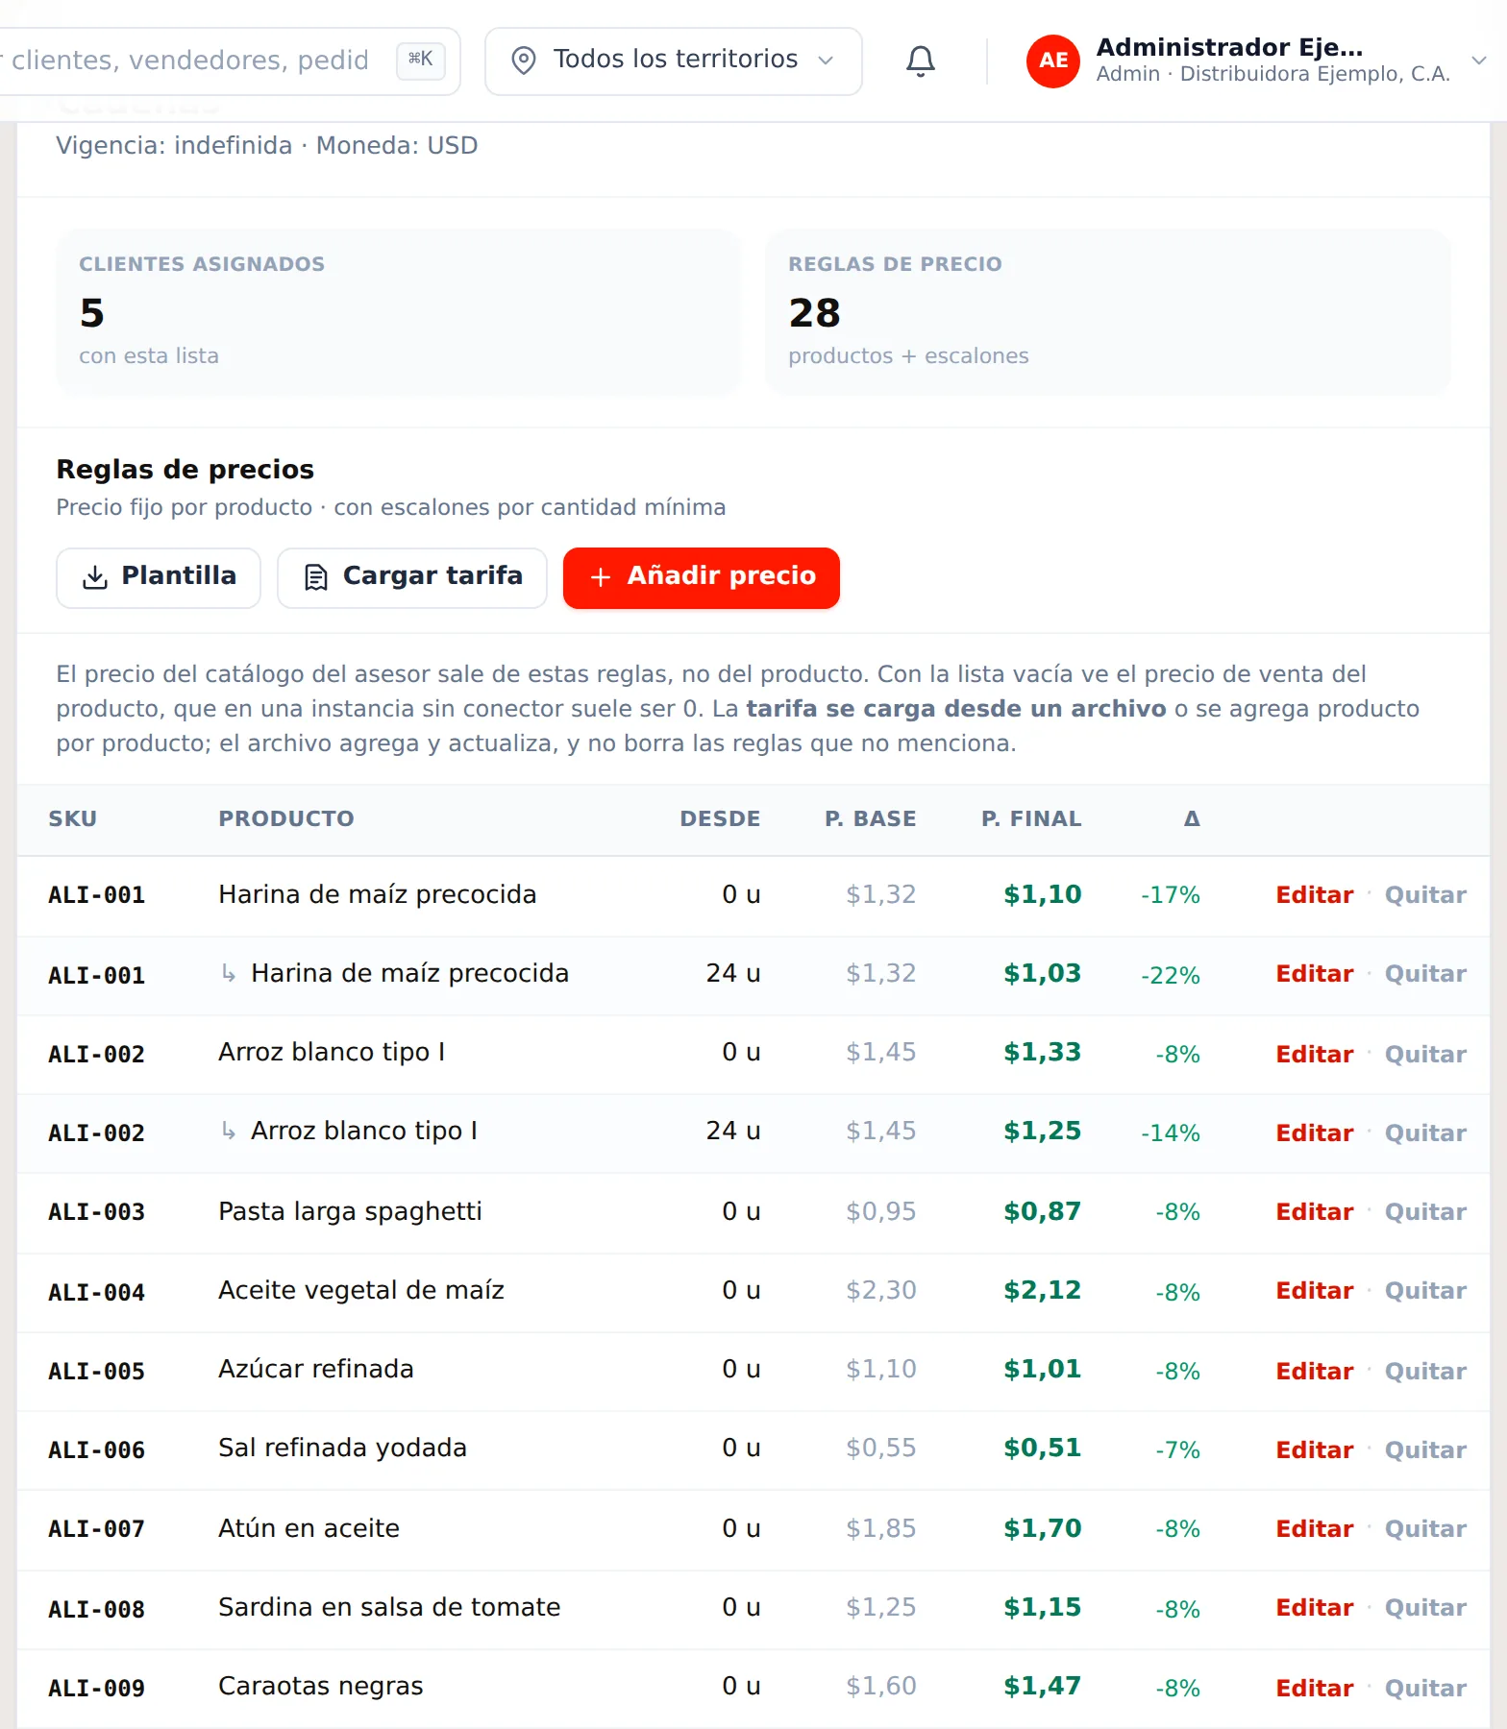This screenshot has height=1729, width=1507.
Task: Remove the Sardina en salsa de tomate rule
Action: pos(1425,1608)
